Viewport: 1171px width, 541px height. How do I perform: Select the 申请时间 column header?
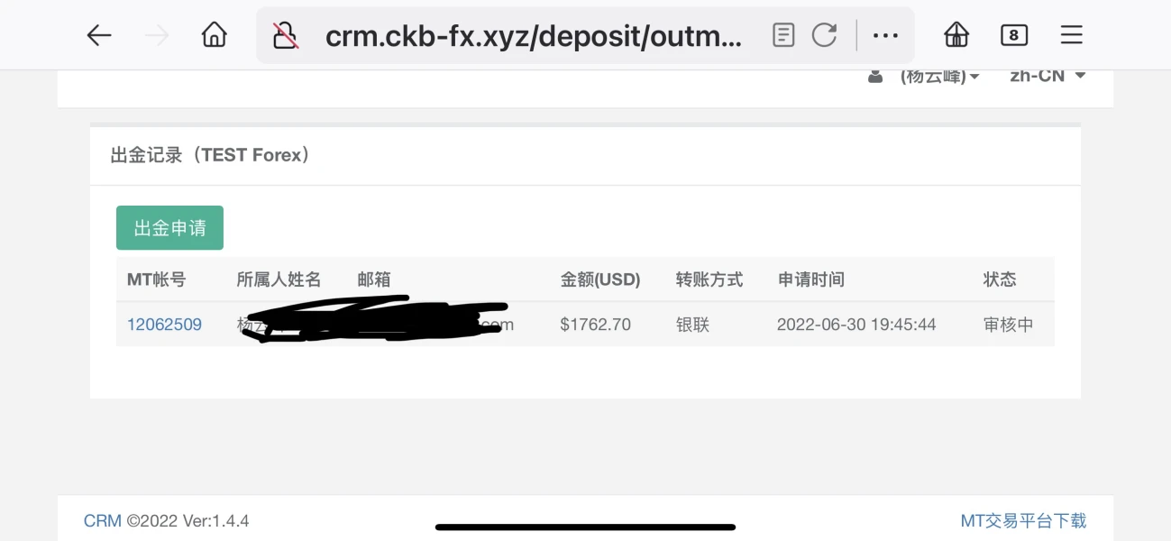[x=811, y=280]
